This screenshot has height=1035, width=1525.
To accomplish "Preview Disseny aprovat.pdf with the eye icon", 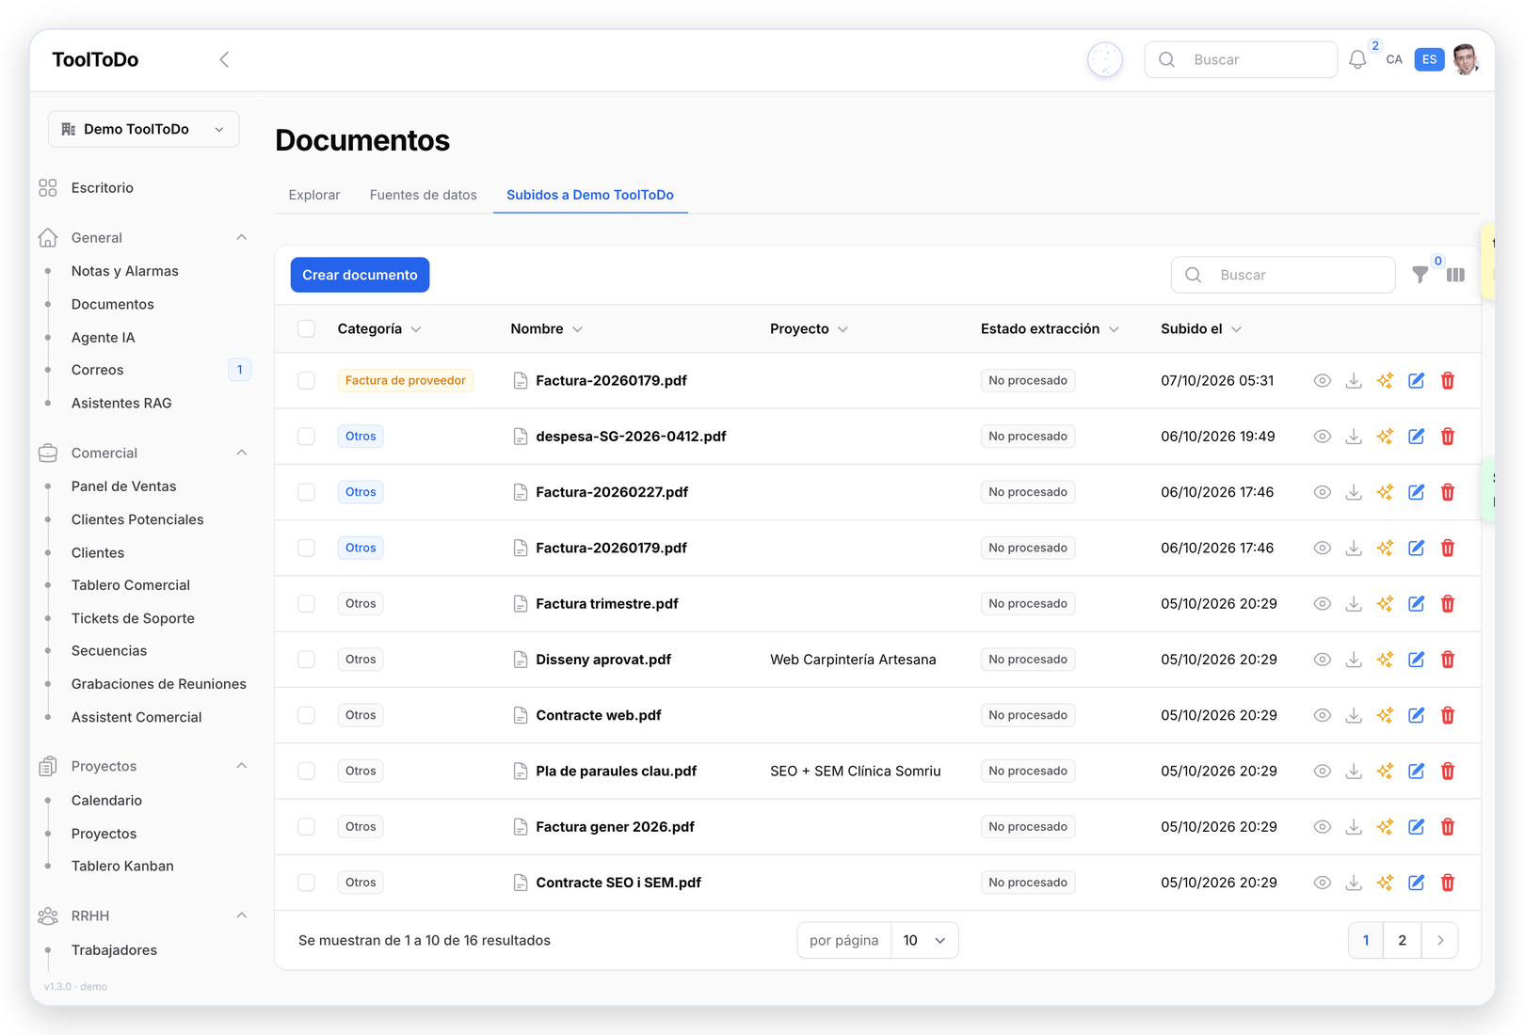I will (x=1323, y=660).
